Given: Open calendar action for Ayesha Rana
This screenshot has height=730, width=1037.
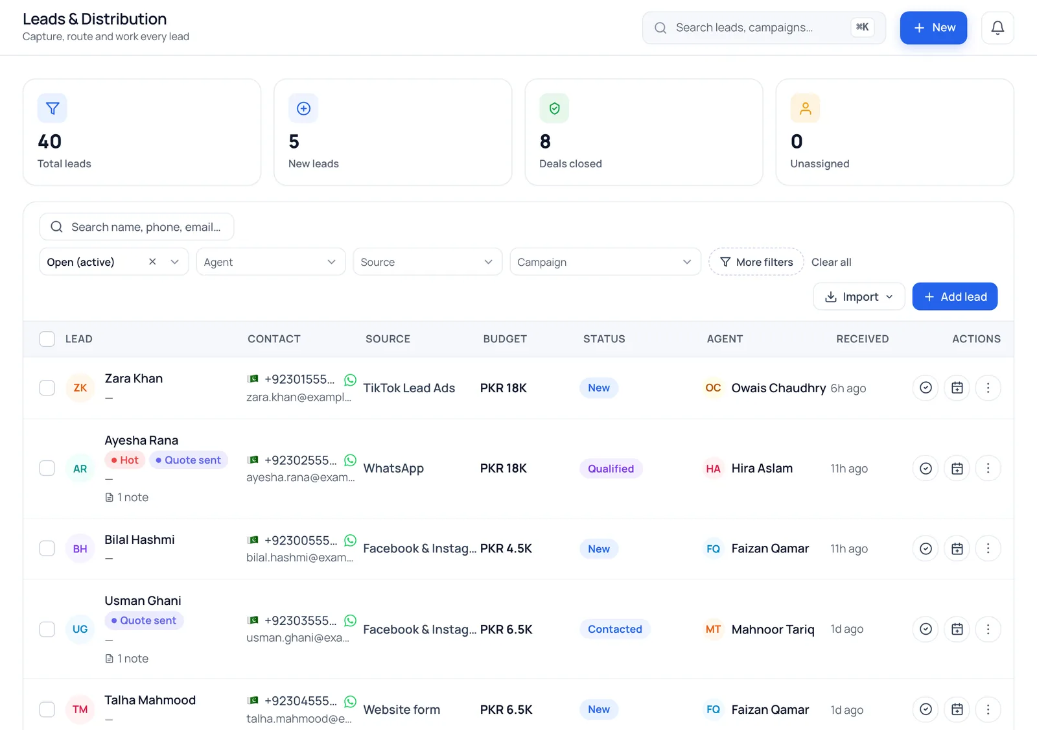Looking at the screenshot, I should coord(957,468).
